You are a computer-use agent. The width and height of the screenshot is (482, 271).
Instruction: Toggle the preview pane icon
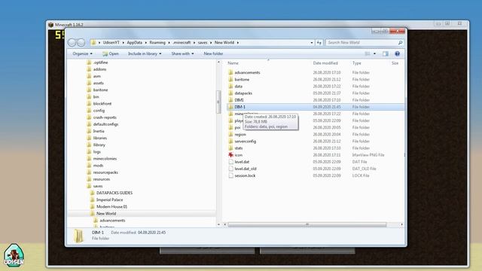tap(385, 53)
